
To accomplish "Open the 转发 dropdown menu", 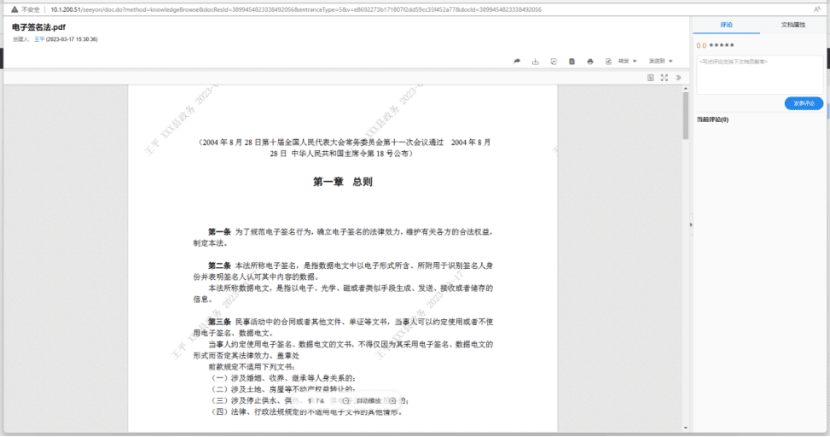I will pos(627,61).
